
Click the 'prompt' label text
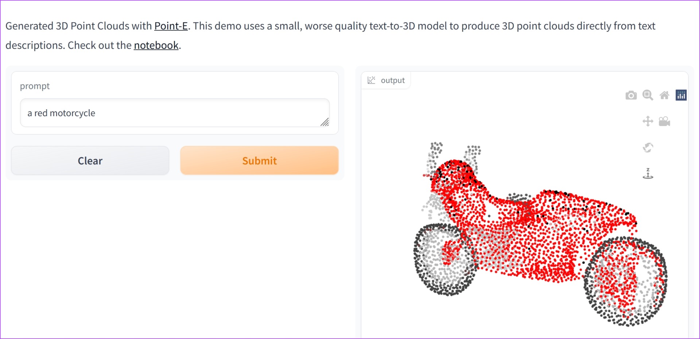pyautogui.click(x=35, y=86)
